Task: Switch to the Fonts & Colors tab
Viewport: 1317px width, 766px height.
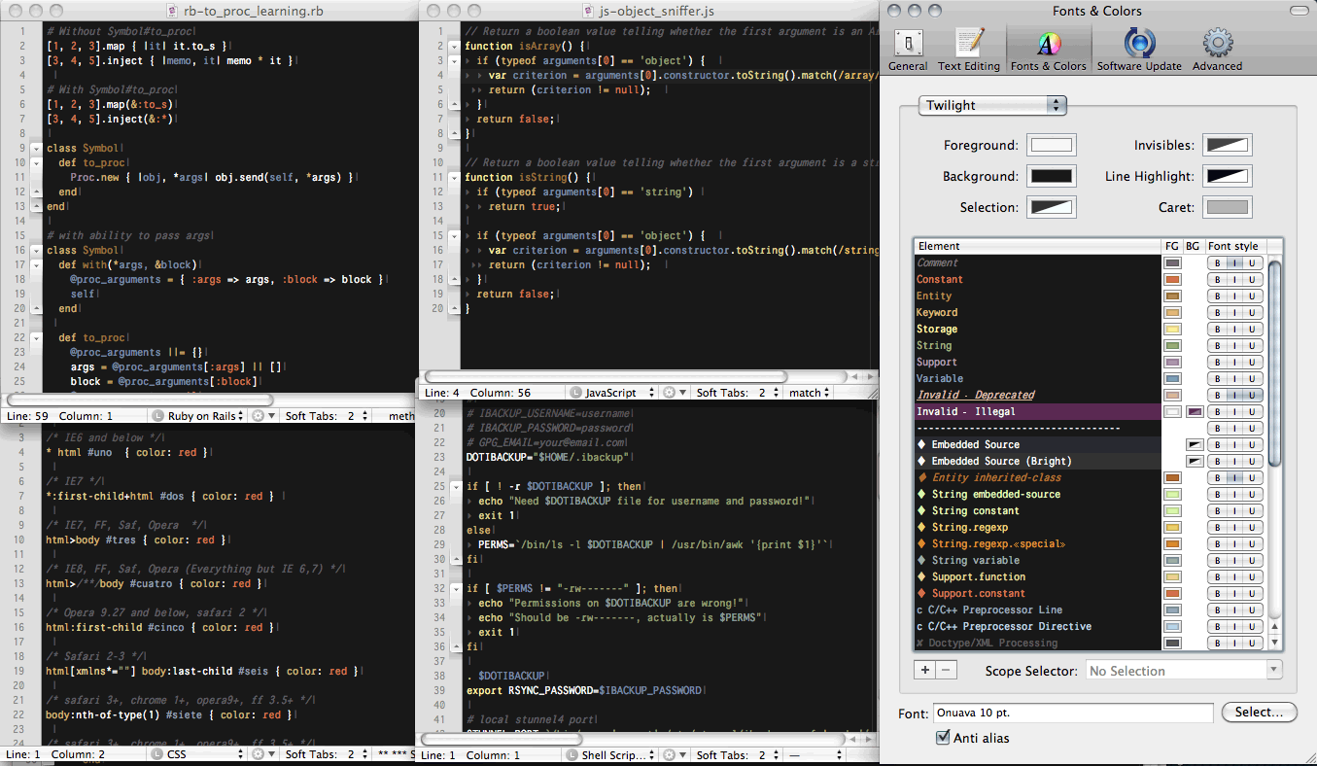Action: click(x=1048, y=51)
